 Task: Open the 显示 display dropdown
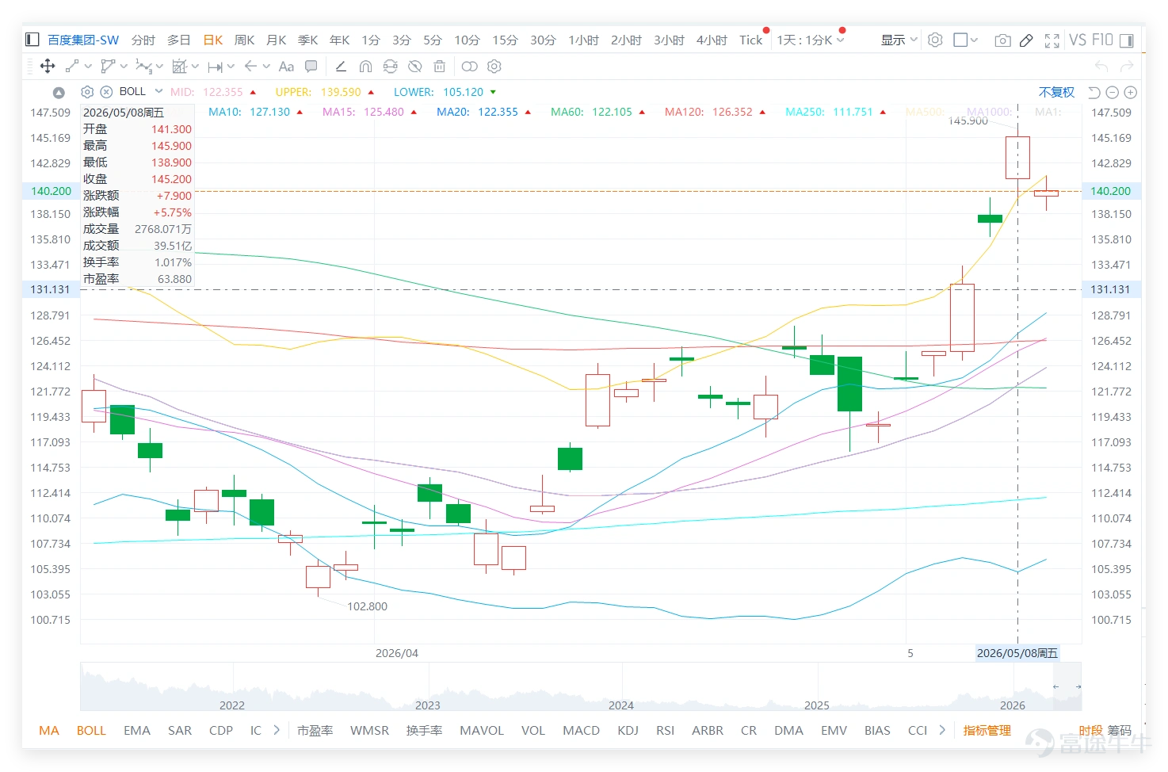[899, 40]
